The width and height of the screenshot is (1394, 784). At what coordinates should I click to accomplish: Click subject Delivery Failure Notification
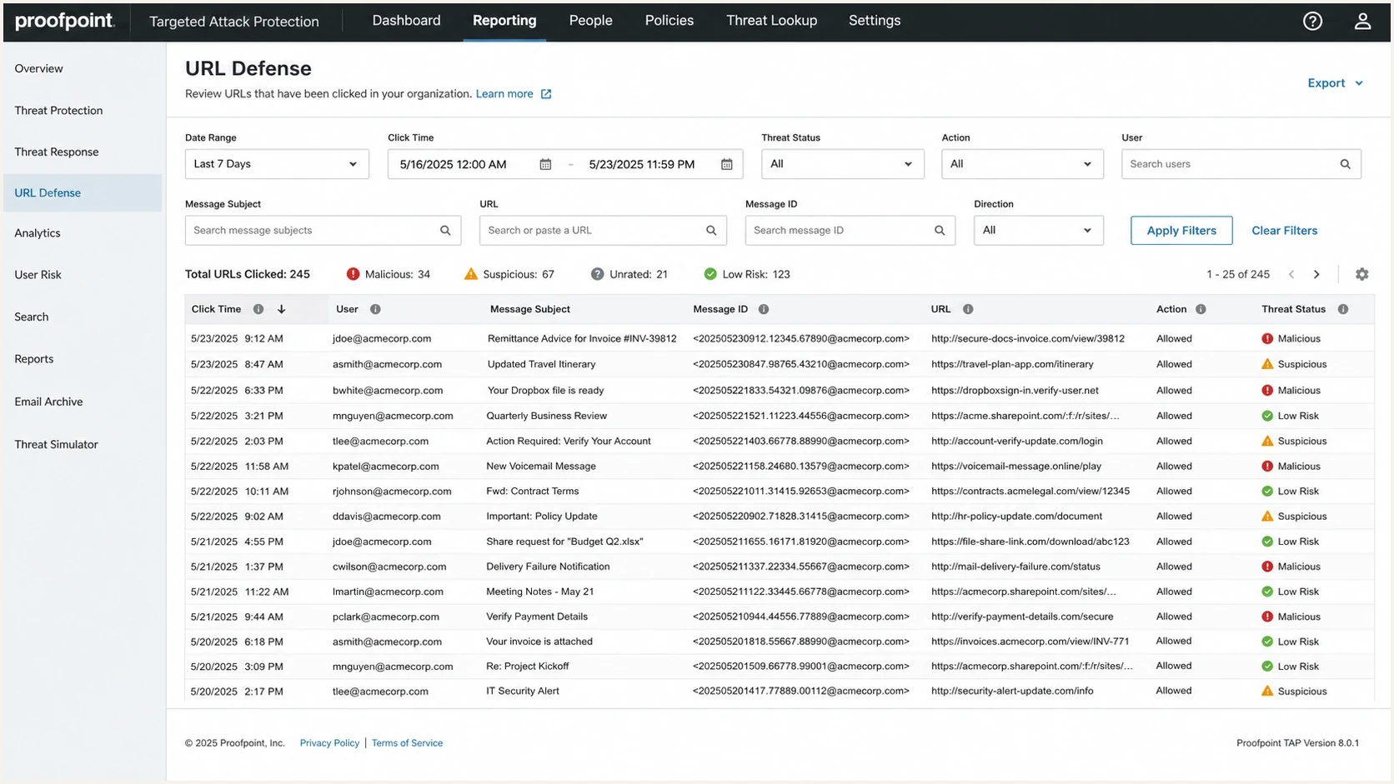548,567
